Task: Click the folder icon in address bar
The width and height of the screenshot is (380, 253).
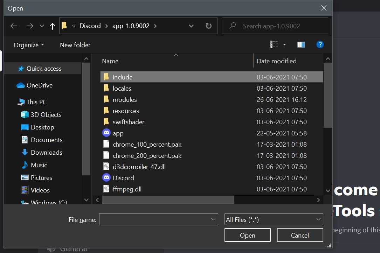Action: (x=64, y=26)
